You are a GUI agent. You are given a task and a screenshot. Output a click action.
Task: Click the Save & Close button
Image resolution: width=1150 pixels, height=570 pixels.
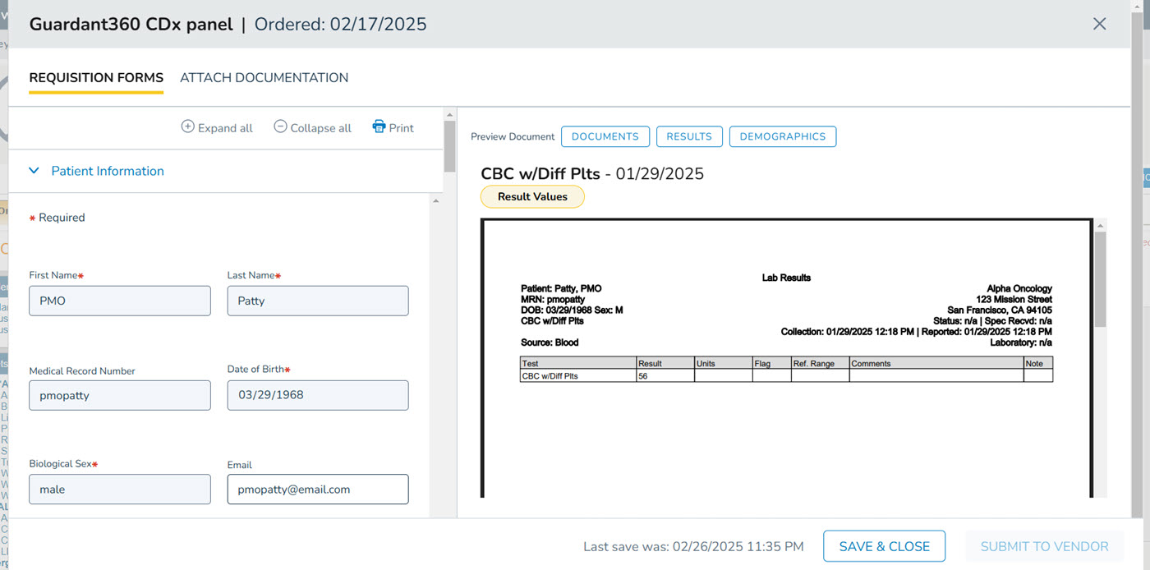884,546
